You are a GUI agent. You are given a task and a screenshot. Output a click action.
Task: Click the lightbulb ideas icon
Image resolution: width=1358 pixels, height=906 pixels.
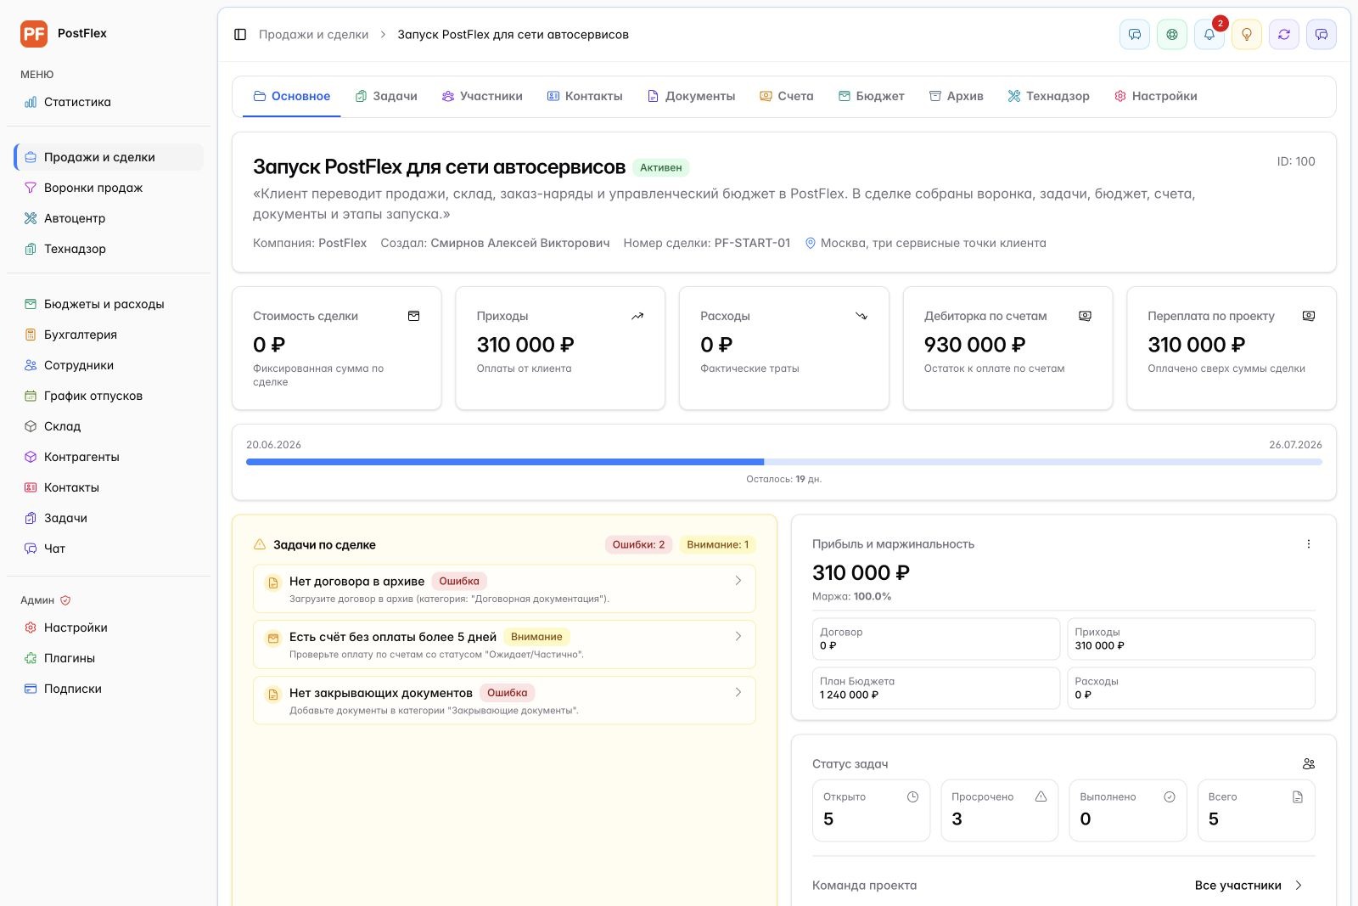(x=1247, y=35)
